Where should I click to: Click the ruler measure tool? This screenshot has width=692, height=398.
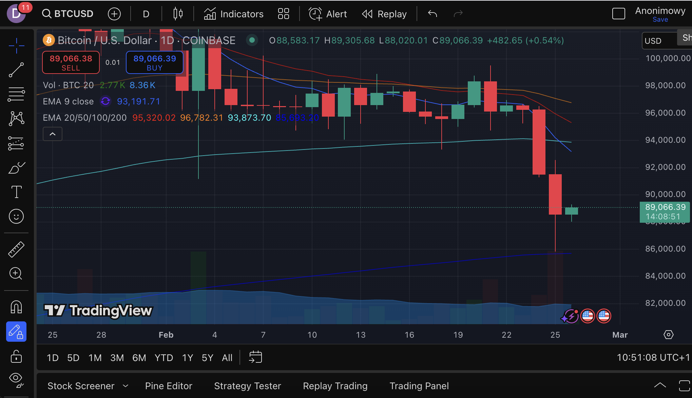tap(16, 250)
